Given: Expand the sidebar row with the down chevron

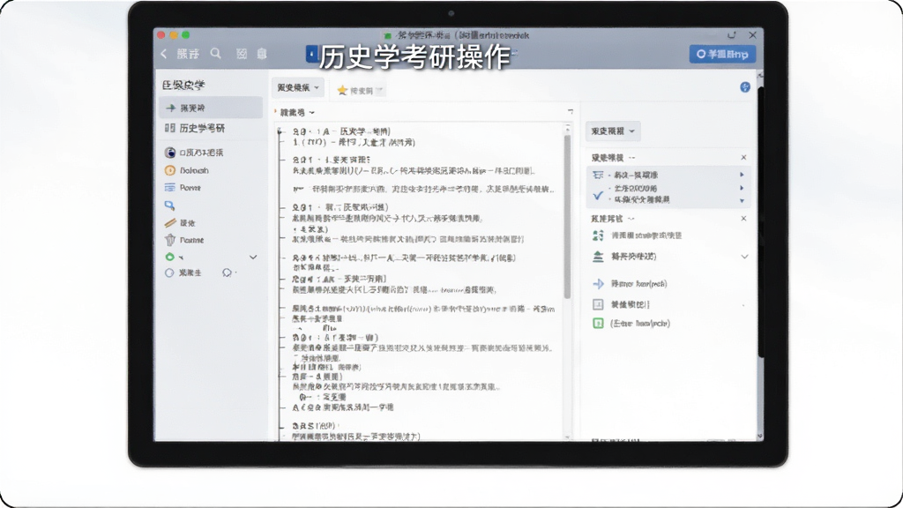Looking at the screenshot, I should pos(253,257).
